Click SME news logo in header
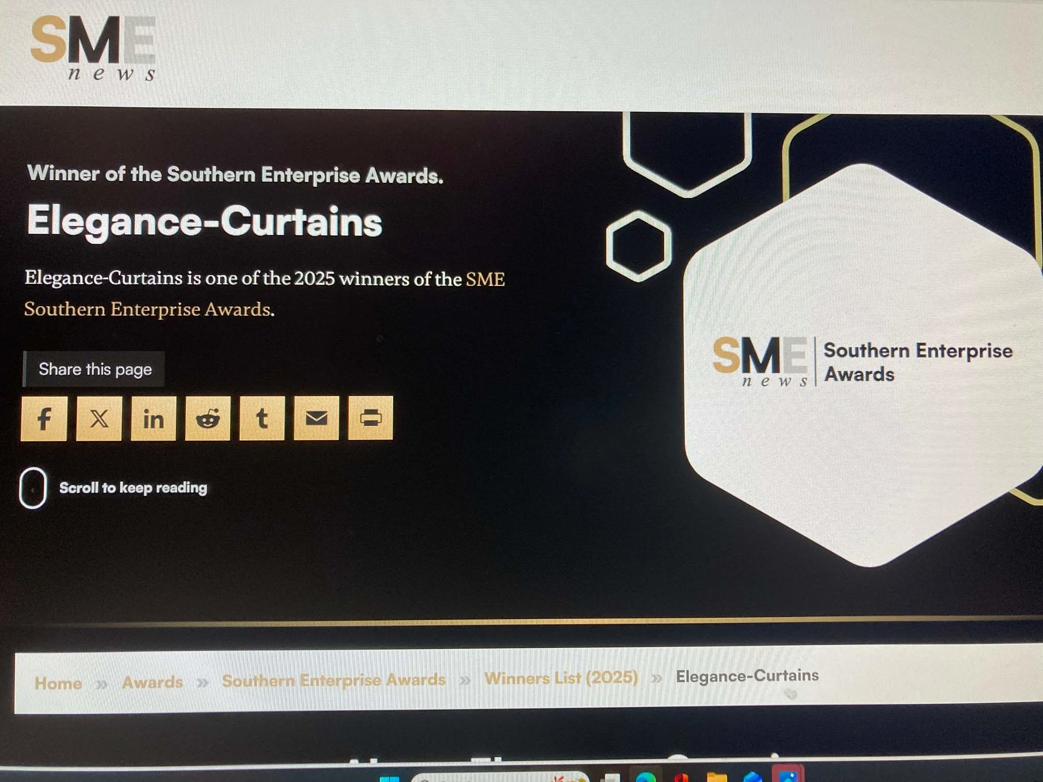 click(x=94, y=48)
